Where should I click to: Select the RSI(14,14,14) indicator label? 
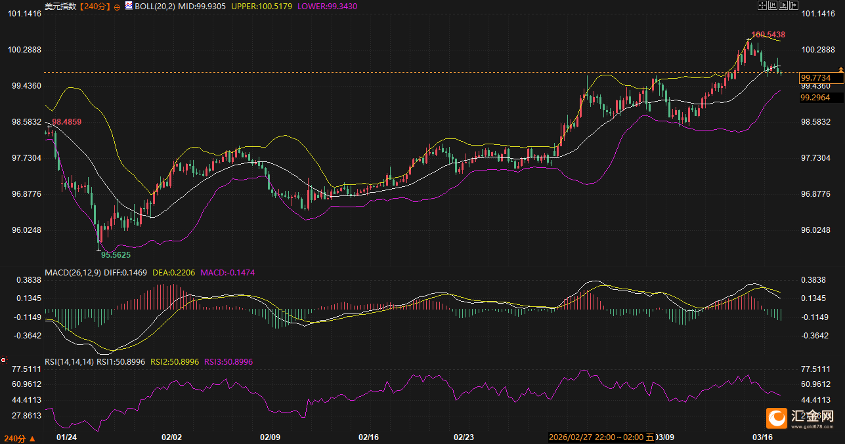click(x=69, y=361)
